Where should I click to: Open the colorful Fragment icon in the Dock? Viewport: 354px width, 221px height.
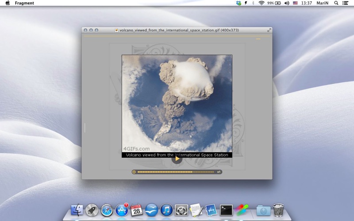241,210
